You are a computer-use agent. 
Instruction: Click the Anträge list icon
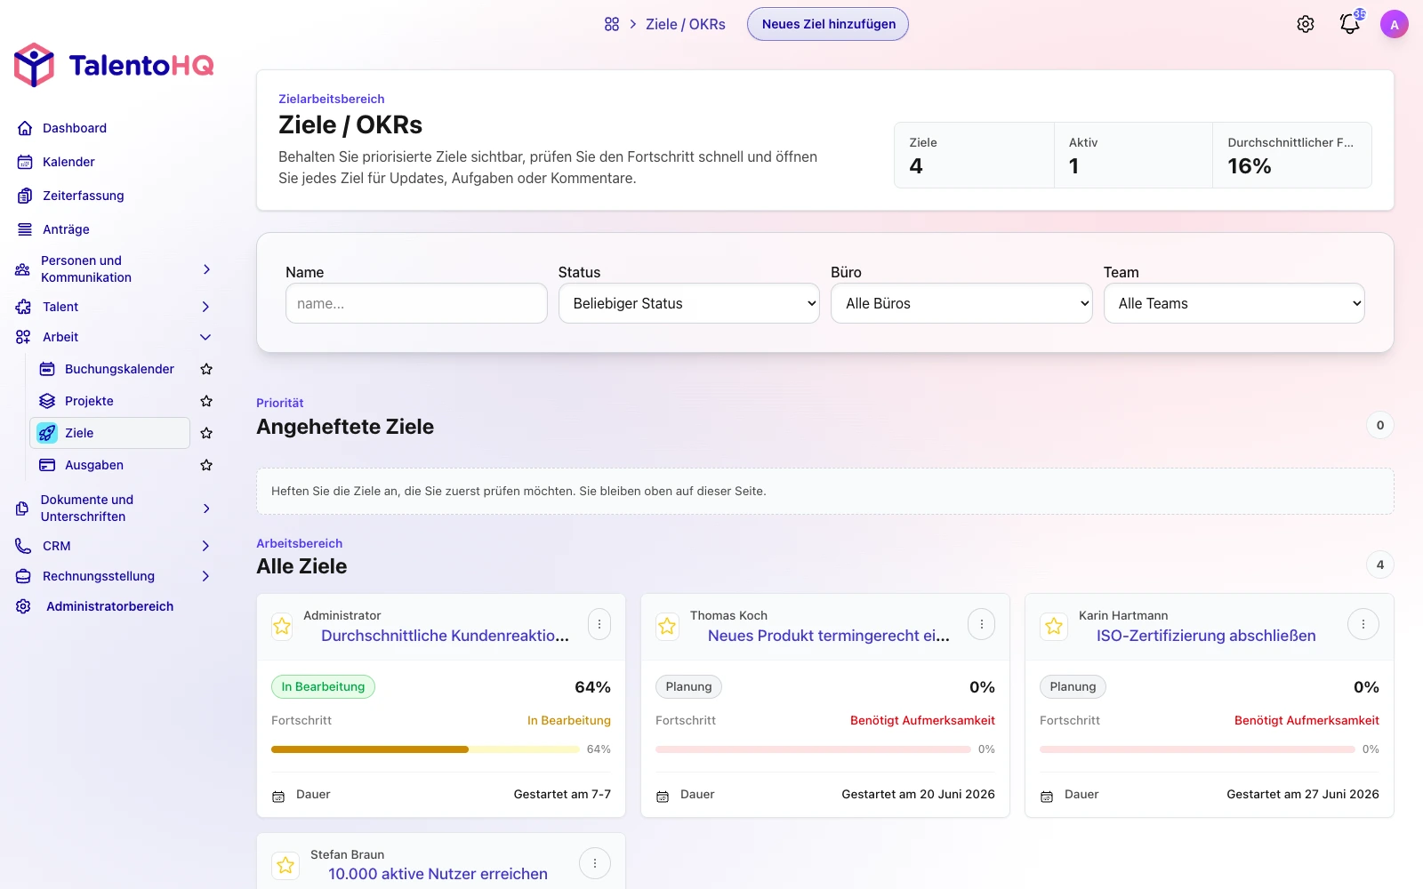(x=25, y=229)
